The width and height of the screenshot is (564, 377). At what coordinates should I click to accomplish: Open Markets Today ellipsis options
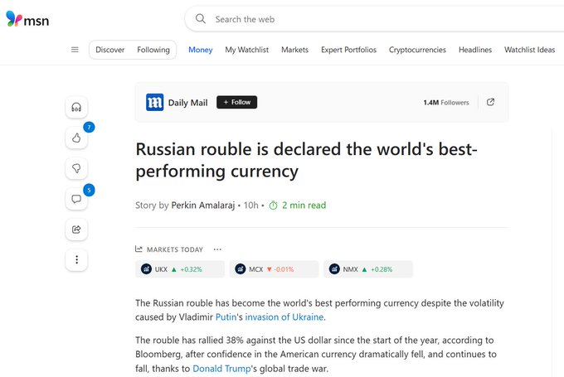pyautogui.click(x=217, y=249)
